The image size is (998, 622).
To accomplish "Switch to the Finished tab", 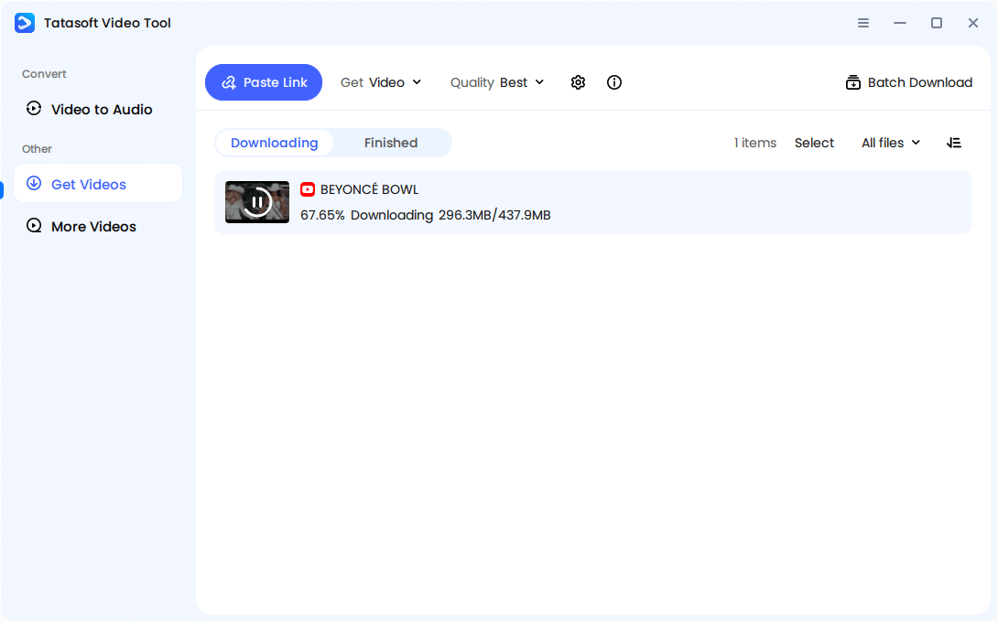I will 391,143.
